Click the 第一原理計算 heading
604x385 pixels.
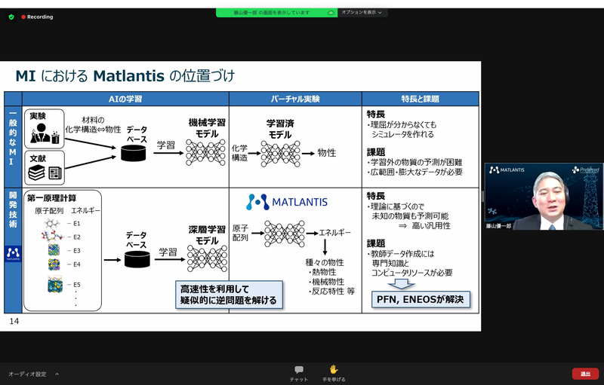click(x=52, y=198)
